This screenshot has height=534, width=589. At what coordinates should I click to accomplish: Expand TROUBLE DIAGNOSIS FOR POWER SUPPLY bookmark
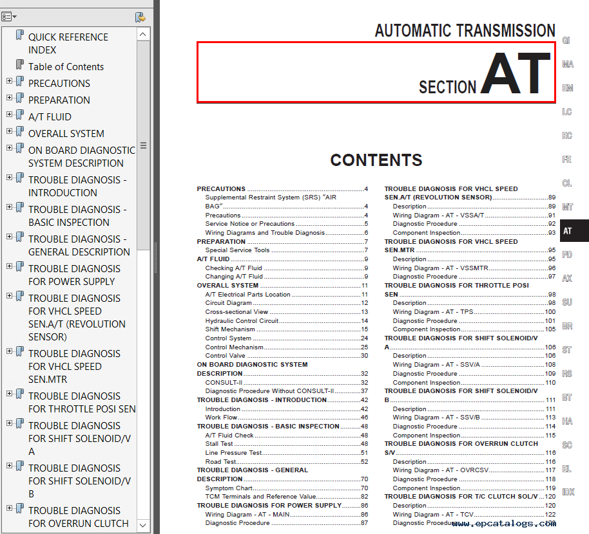pos(10,266)
